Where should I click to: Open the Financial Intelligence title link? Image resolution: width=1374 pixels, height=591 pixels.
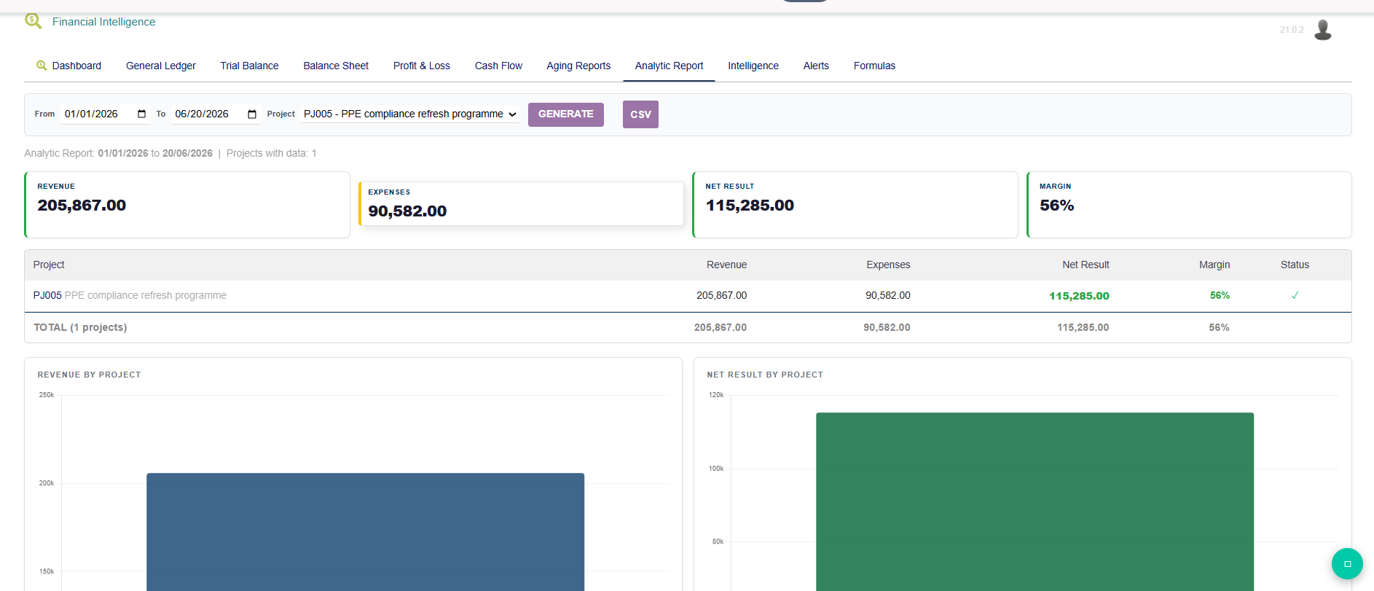pyautogui.click(x=103, y=22)
